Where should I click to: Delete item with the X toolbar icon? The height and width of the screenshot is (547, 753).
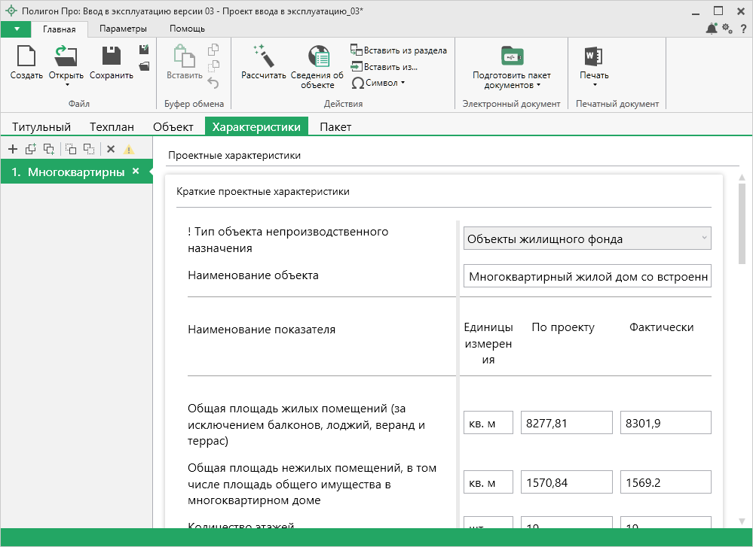111,149
